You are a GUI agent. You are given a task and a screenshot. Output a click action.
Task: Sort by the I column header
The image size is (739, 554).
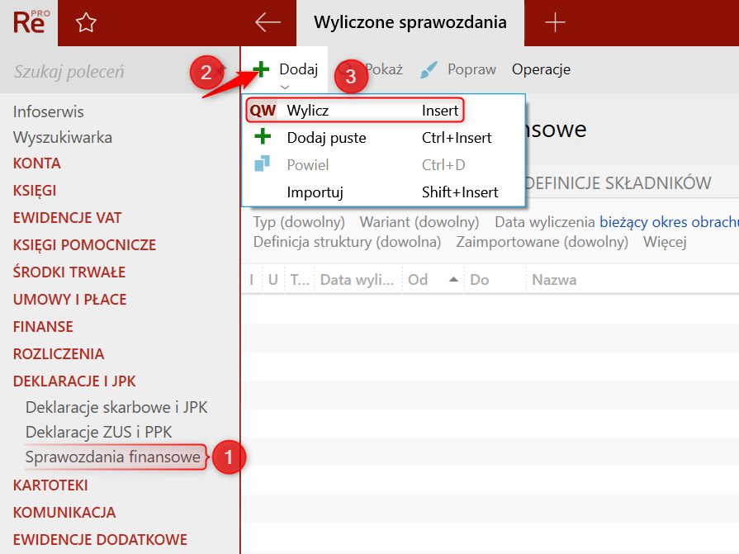pos(252,280)
